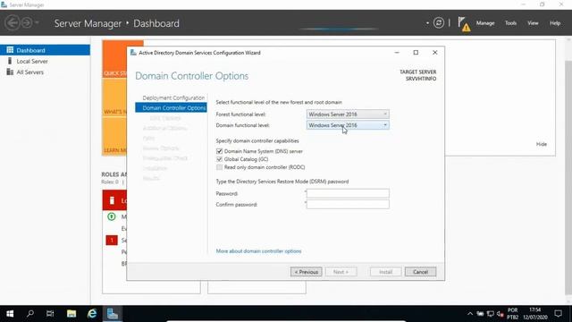This screenshot has width=572, height=322.
Task: Open the Action Center notification icon
Action: [x=558, y=314]
